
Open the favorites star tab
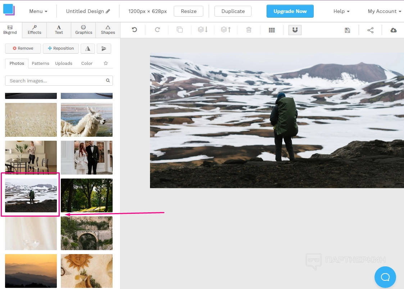pyautogui.click(x=106, y=63)
